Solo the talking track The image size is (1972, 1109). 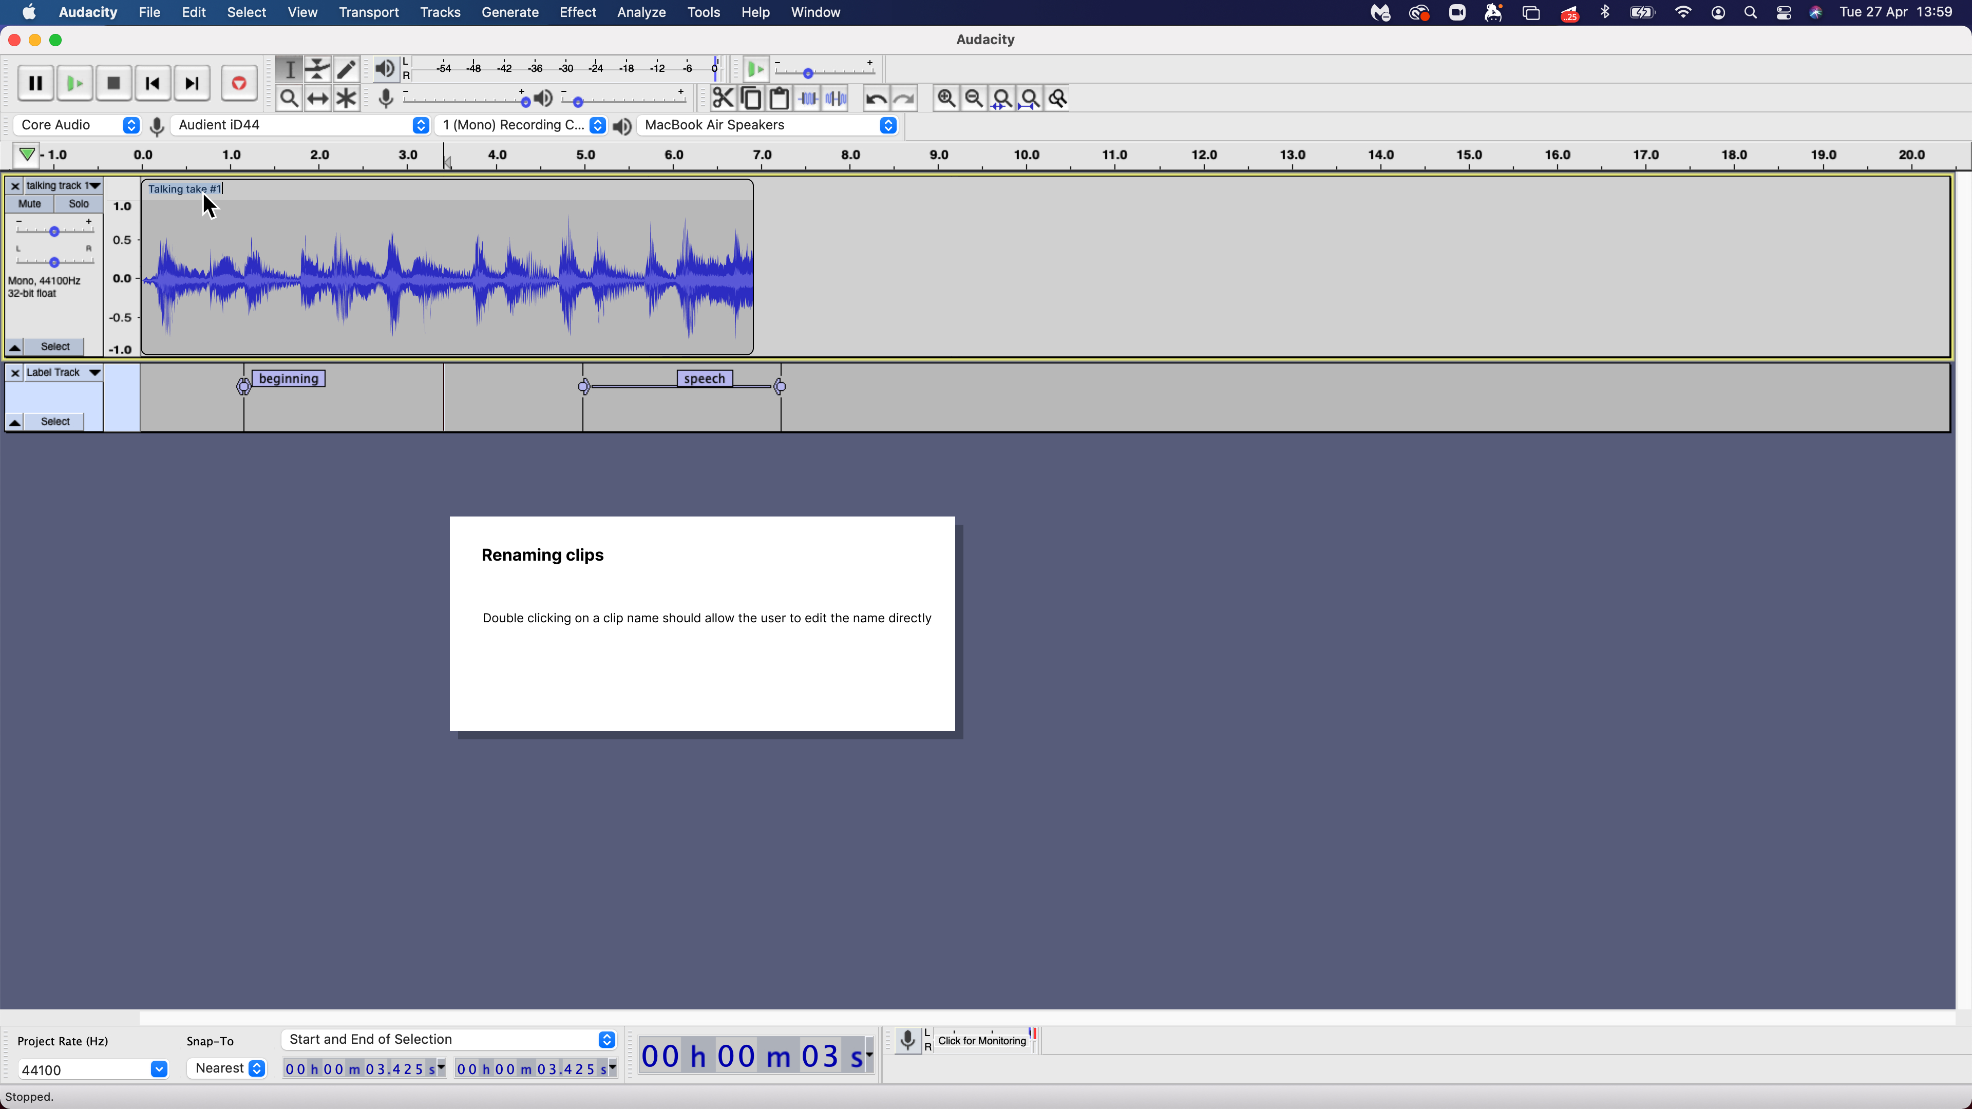pos(78,203)
